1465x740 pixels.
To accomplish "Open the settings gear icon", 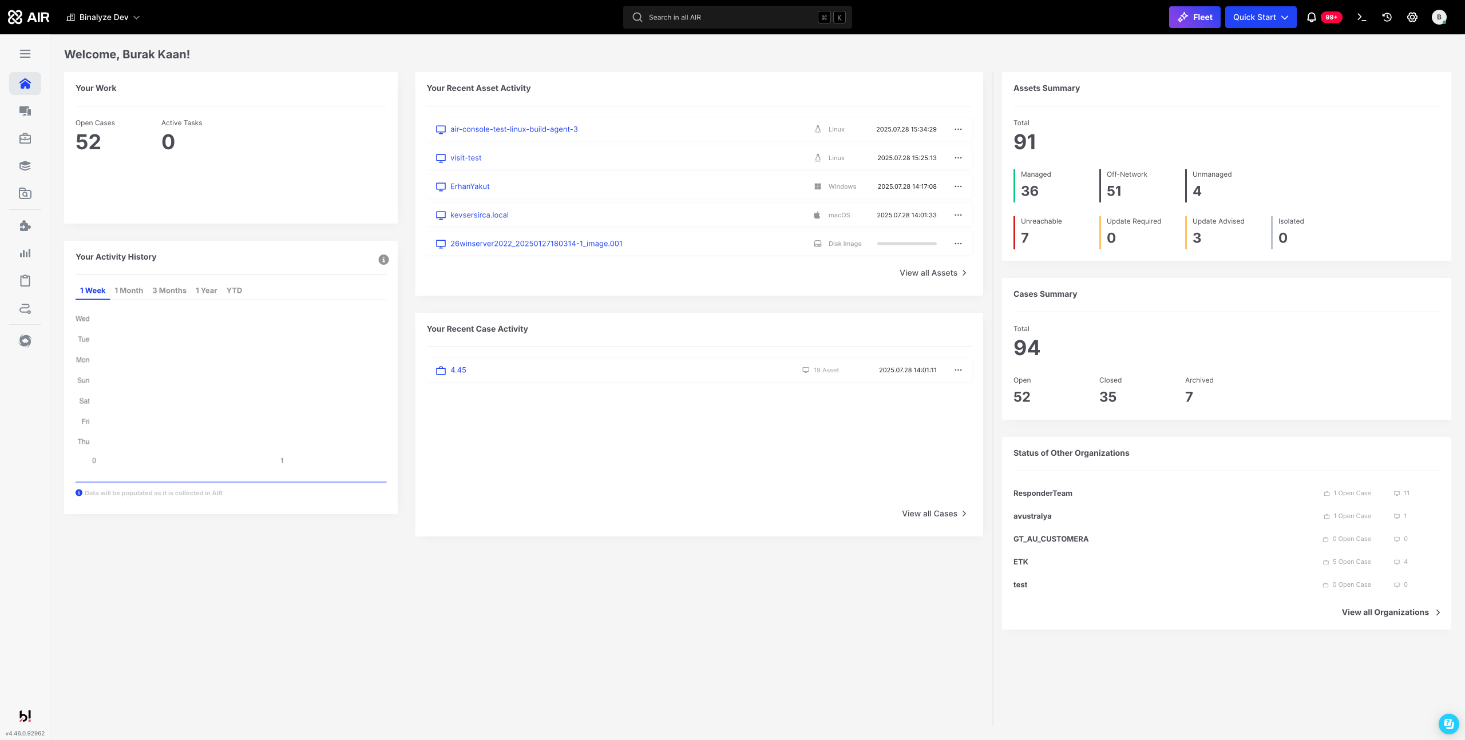I will coord(1412,17).
